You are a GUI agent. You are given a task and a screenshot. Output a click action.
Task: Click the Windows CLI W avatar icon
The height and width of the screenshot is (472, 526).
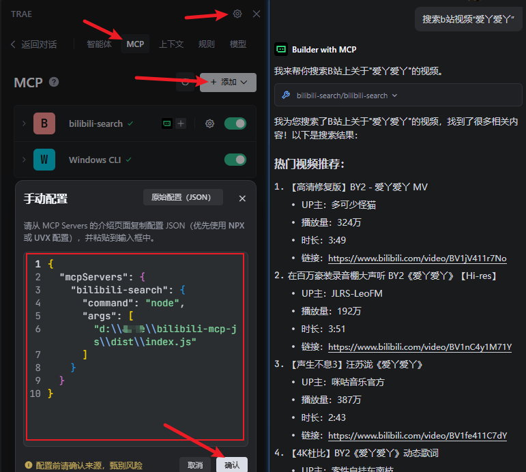click(x=44, y=160)
